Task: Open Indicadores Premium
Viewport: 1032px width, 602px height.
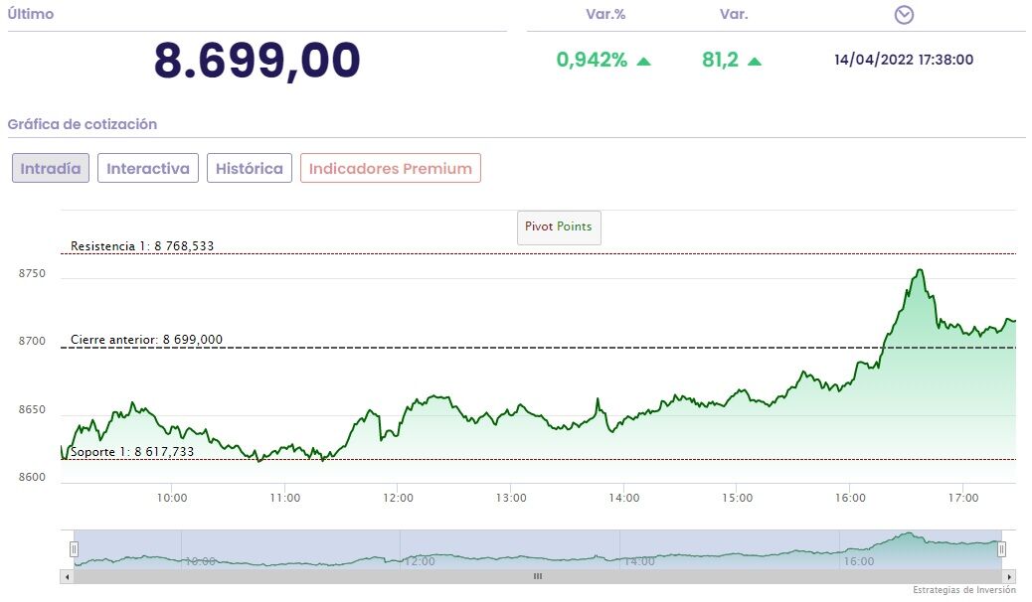Action: (390, 168)
